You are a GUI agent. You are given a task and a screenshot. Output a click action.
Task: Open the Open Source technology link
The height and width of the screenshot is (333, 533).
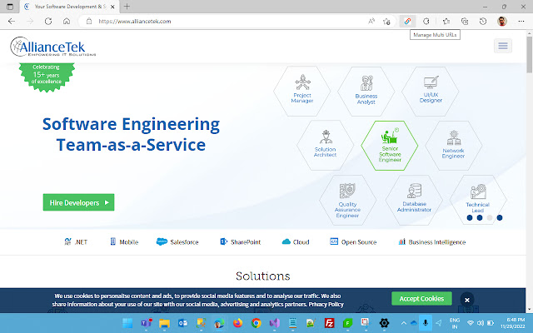[353, 242]
